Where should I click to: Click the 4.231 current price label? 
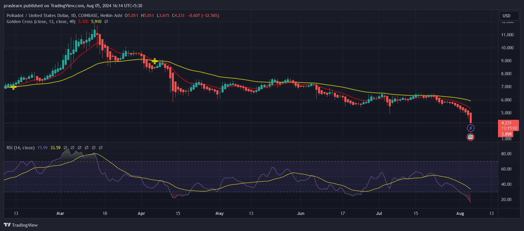click(506, 123)
